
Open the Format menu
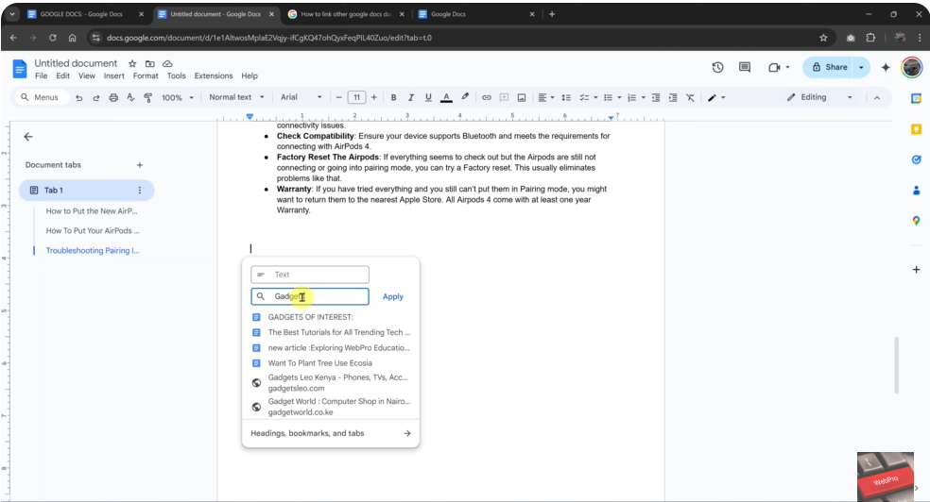(146, 75)
